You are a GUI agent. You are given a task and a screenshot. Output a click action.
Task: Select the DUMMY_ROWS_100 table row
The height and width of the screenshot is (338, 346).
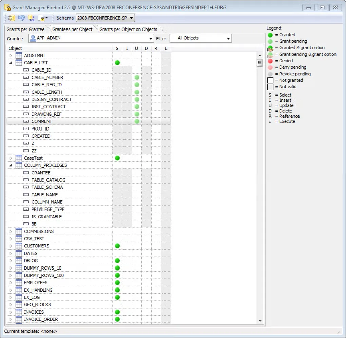pyautogui.click(x=89, y=275)
